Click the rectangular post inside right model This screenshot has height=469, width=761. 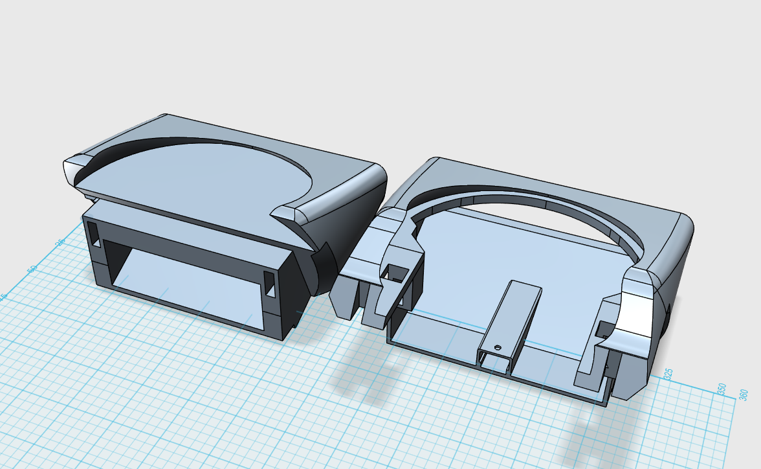(x=510, y=326)
